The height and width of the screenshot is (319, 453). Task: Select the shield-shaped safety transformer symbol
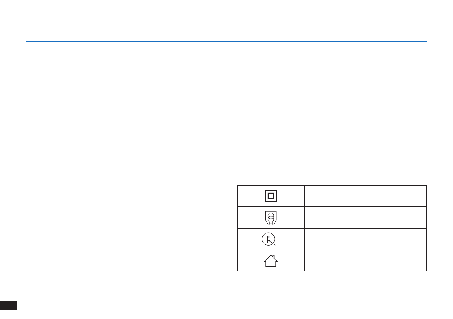(x=271, y=218)
